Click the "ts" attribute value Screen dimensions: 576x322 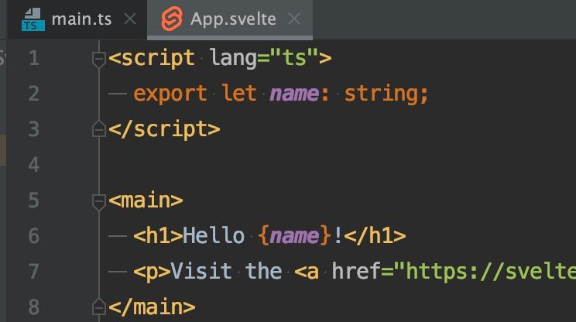(x=294, y=58)
